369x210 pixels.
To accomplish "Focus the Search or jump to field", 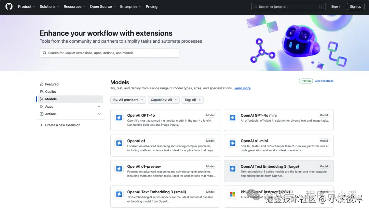I will [x=288, y=6].
